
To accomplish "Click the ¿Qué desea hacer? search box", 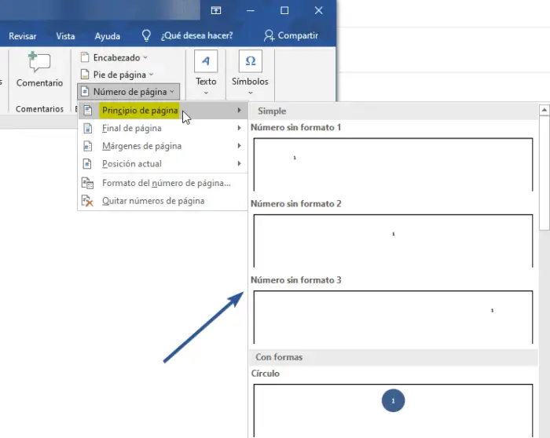I will click(x=196, y=35).
